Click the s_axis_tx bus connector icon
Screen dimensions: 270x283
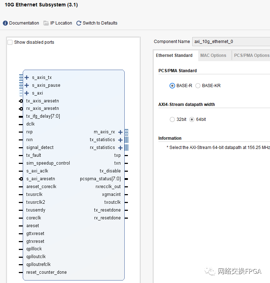point(21,78)
